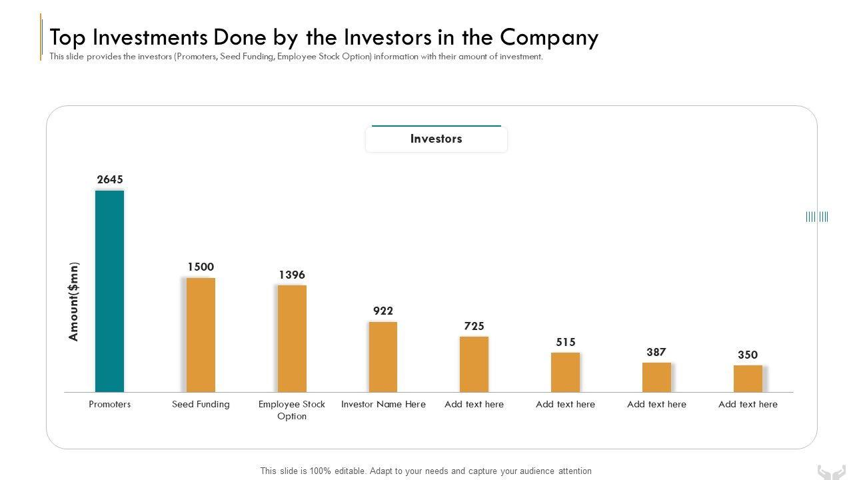853x480 pixels.
Task: Click the 2645 data label
Action: (110, 179)
